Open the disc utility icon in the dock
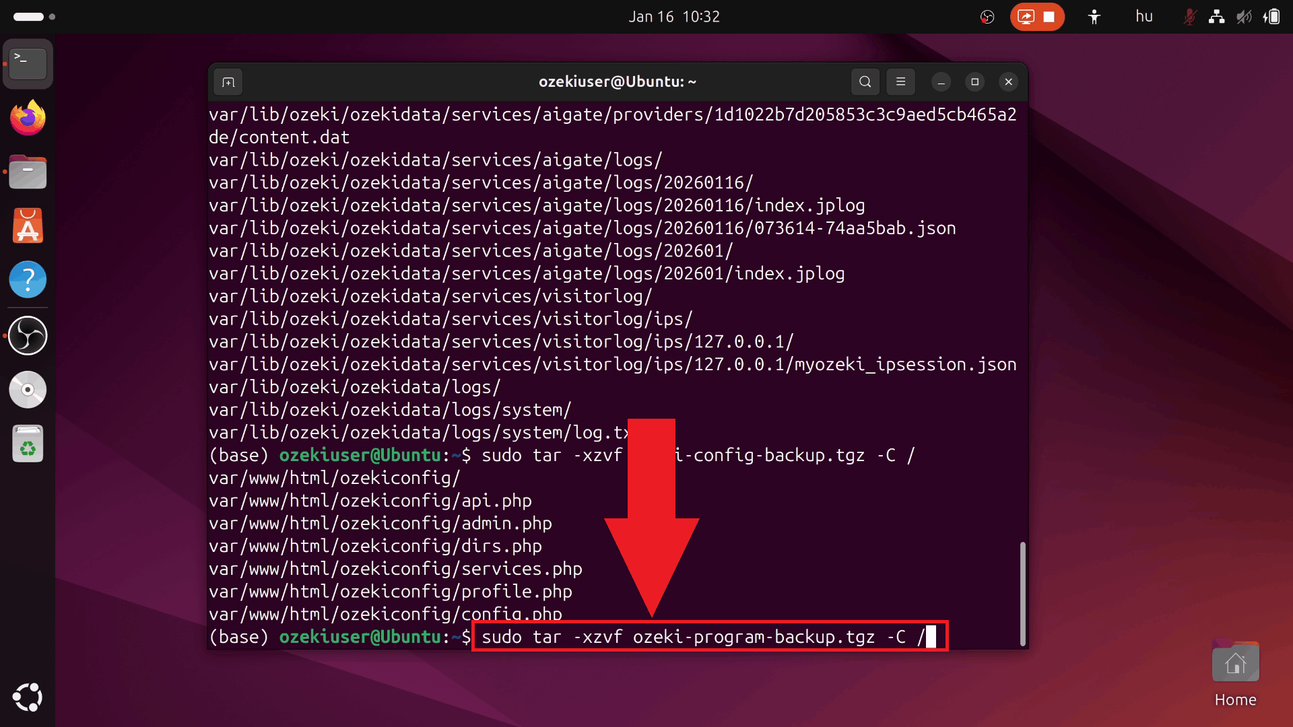 coord(28,389)
